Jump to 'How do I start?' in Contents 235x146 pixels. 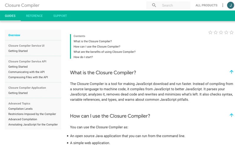pyautogui.click(x=83, y=57)
